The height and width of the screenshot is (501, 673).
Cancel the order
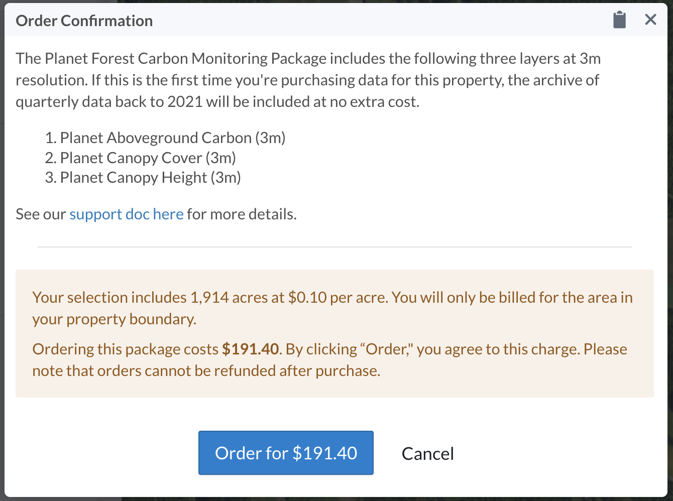click(x=428, y=454)
